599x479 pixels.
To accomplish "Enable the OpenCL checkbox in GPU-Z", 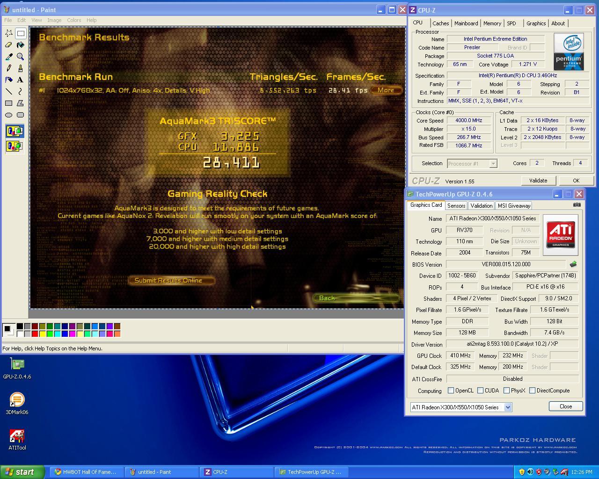I will point(451,391).
